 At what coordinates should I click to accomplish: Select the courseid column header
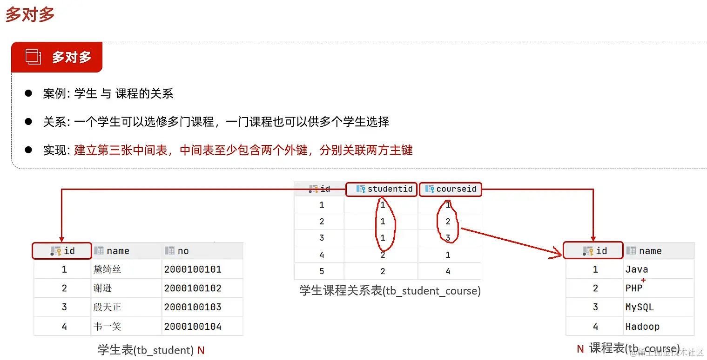tap(451, 189)
